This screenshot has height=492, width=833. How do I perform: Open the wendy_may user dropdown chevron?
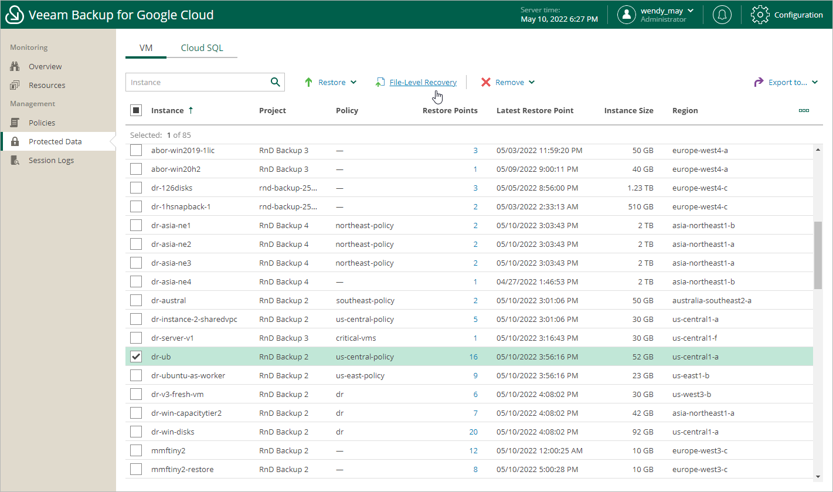pyautogui.click(x=691, y=11)
